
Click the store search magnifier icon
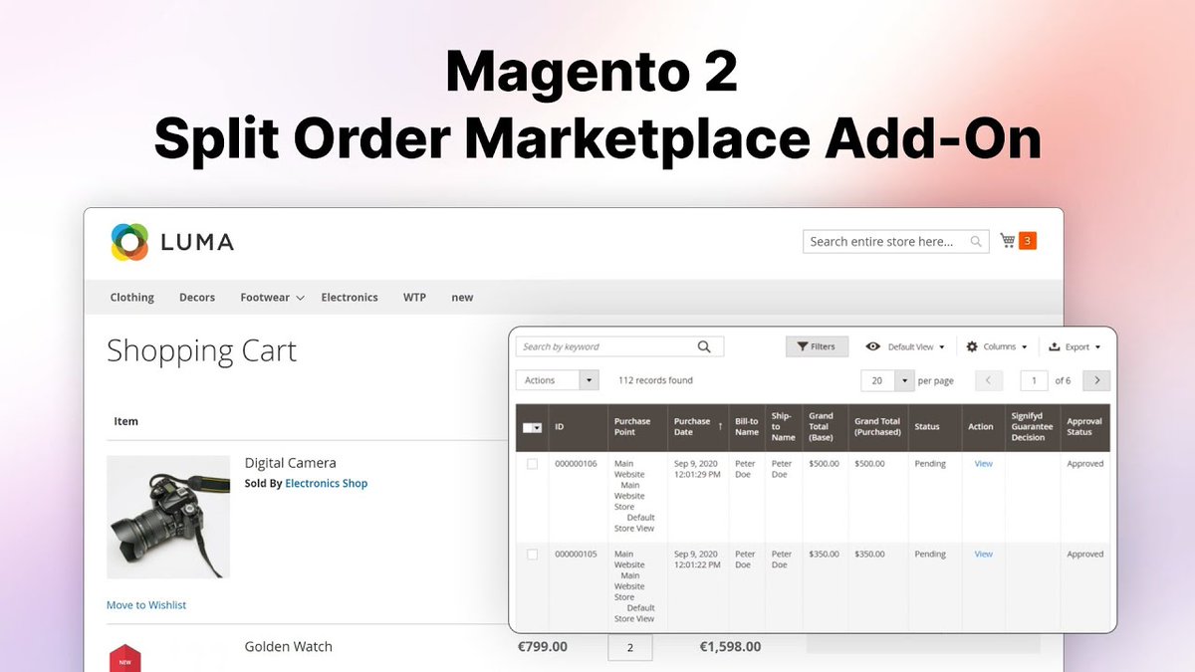978,241
